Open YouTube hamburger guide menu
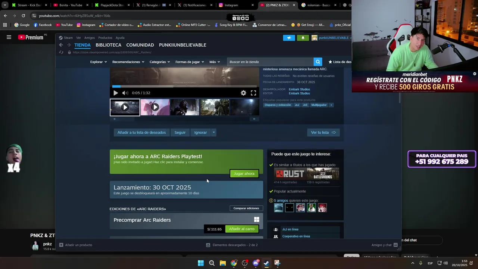478x269 pixels. tap(9, 37)
